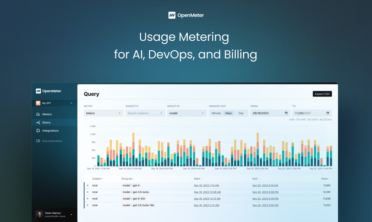Set date range to this month
372x222 pixels.
click(x=313, y=119)
